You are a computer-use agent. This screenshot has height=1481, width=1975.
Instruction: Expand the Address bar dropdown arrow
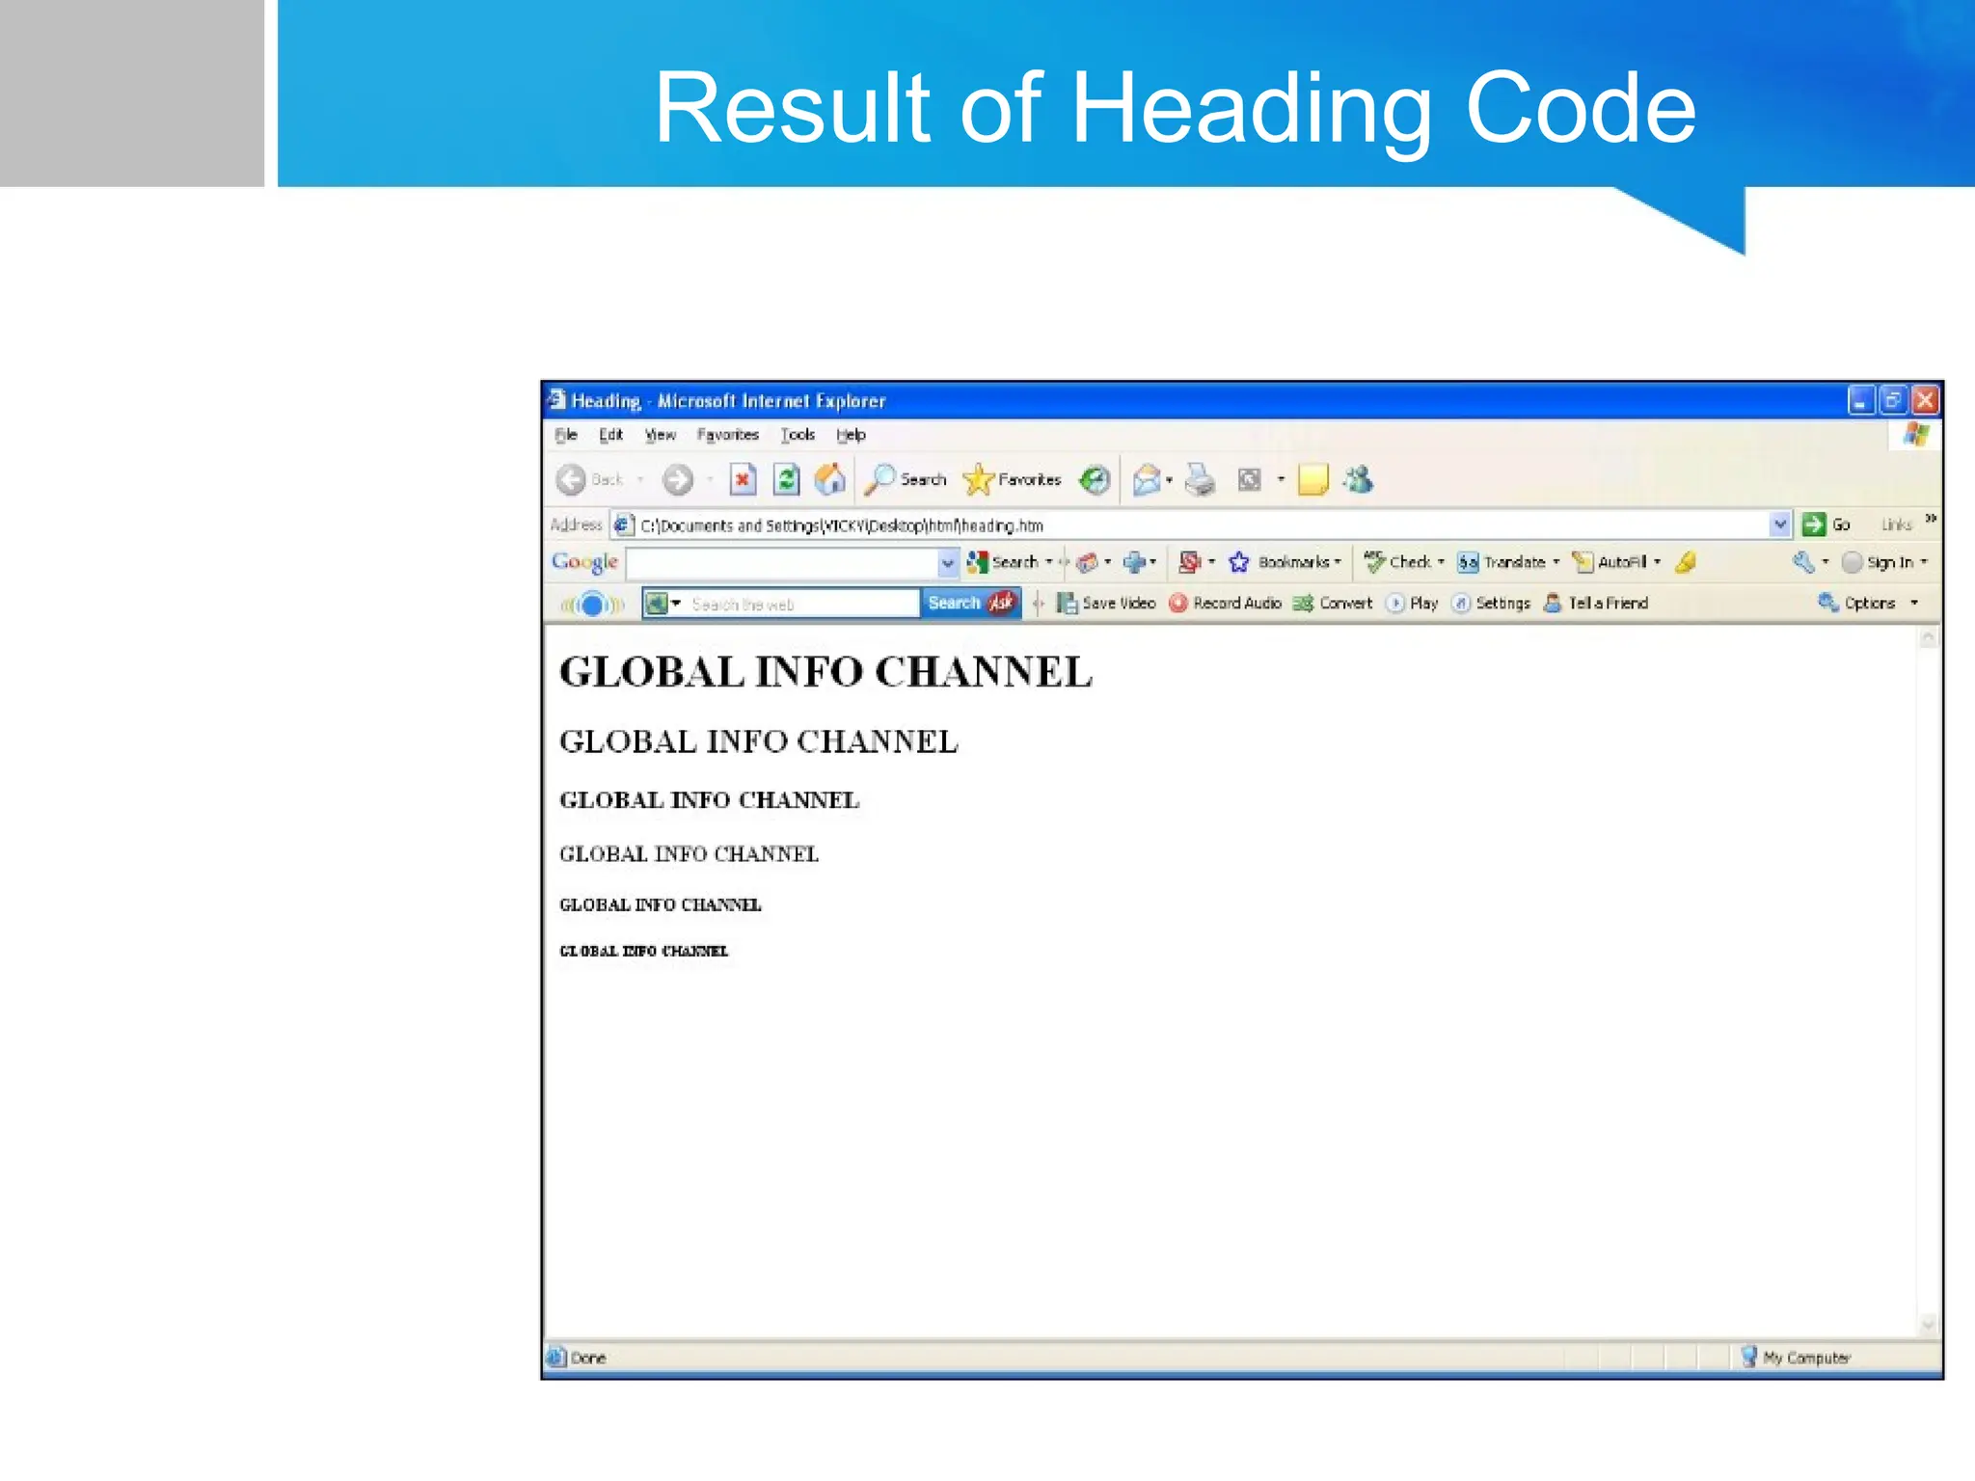pyautogui.click(x=1780, y=525)
